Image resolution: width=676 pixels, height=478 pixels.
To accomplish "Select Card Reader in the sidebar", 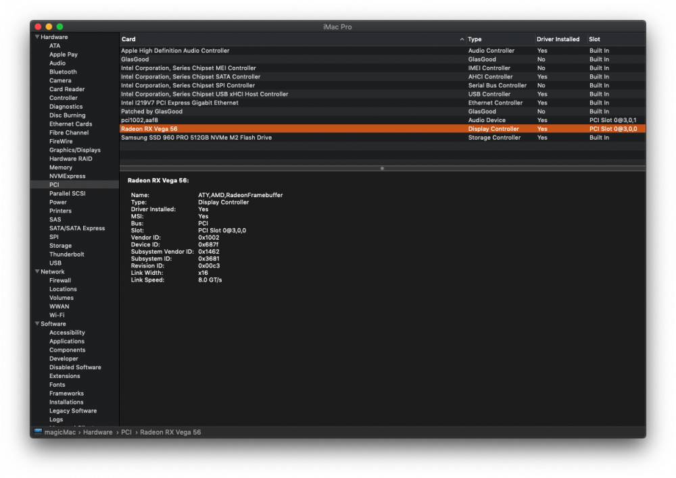I will click(x=67, y=89).
